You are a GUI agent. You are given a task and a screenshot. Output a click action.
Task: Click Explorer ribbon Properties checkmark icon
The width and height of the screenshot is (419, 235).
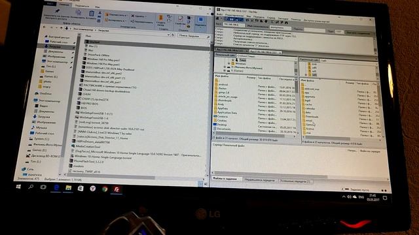click(x=181, y=19)
